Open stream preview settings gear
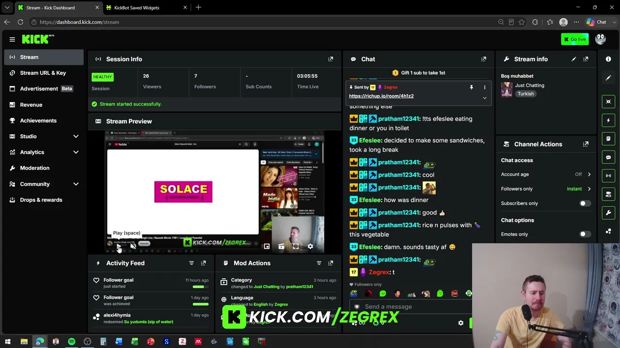The height and width of the screenshot is (348, 620). click(x=310, y=246)
